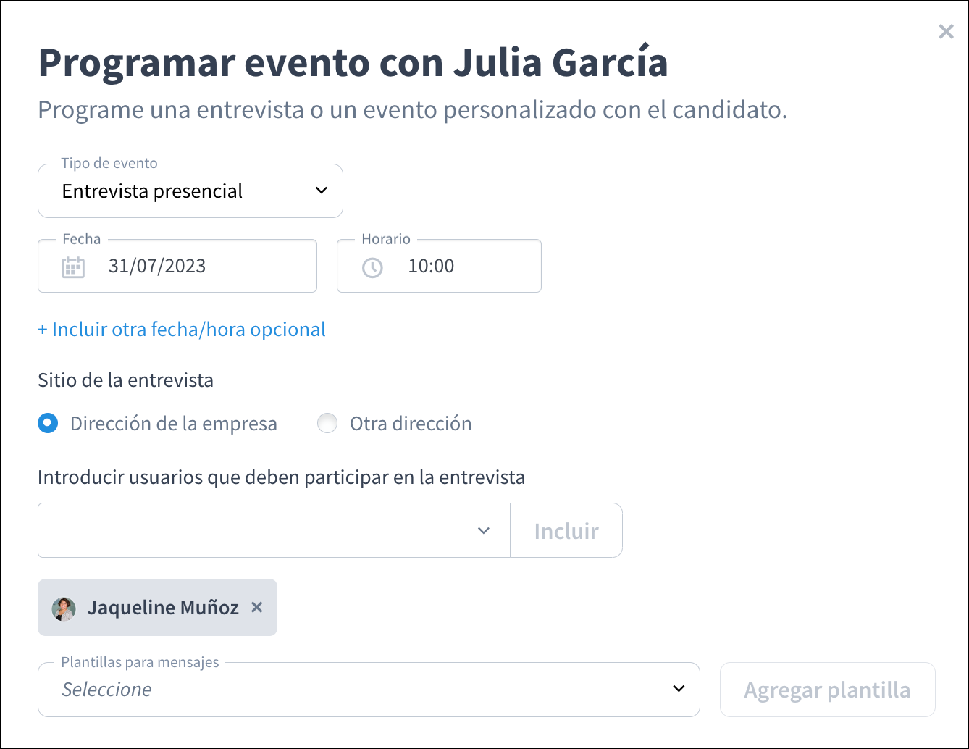Expand the interview participants selector

273,530
